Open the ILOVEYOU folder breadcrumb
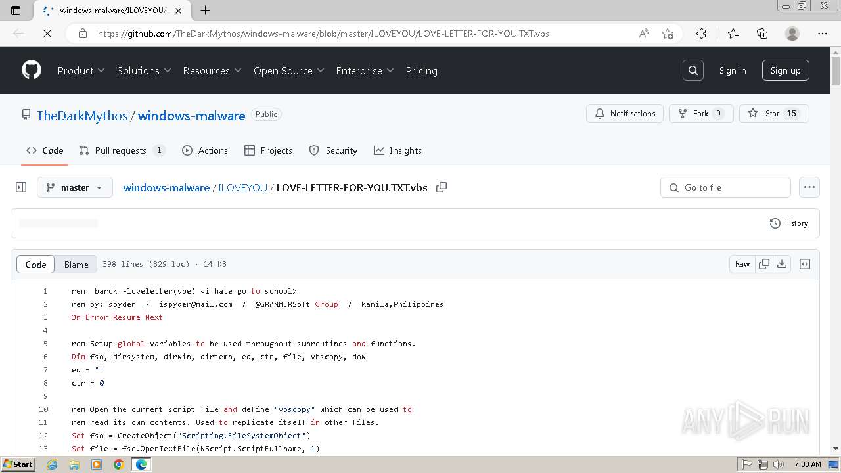This screenshot has width=841, height=473. (x=242, y=187)
